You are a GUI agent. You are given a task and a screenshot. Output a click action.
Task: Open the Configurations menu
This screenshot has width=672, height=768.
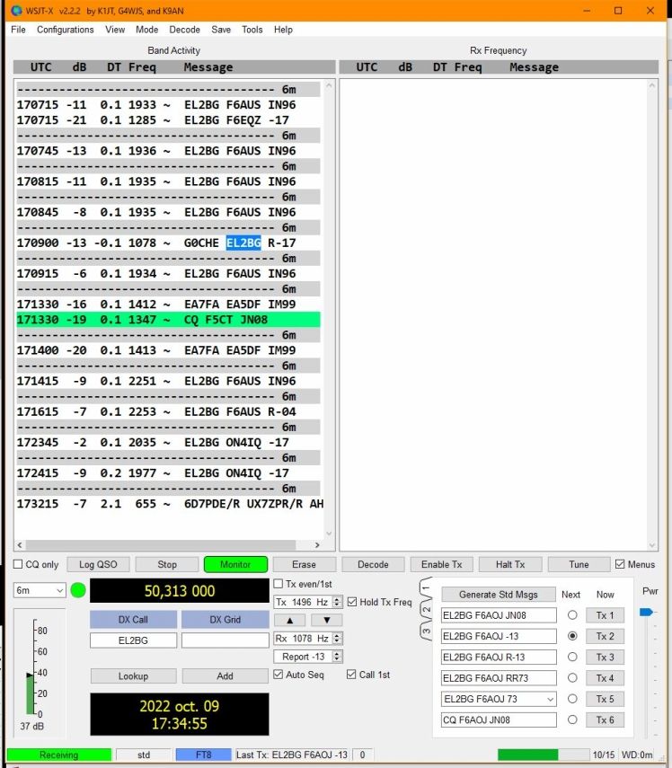[65, 30]
